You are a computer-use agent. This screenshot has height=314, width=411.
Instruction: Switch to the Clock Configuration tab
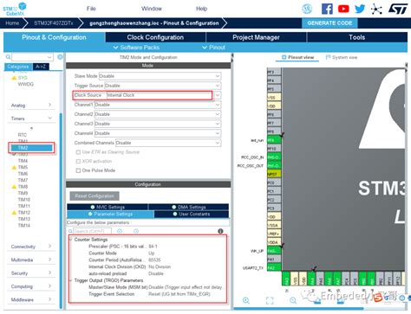pos(155,37)
